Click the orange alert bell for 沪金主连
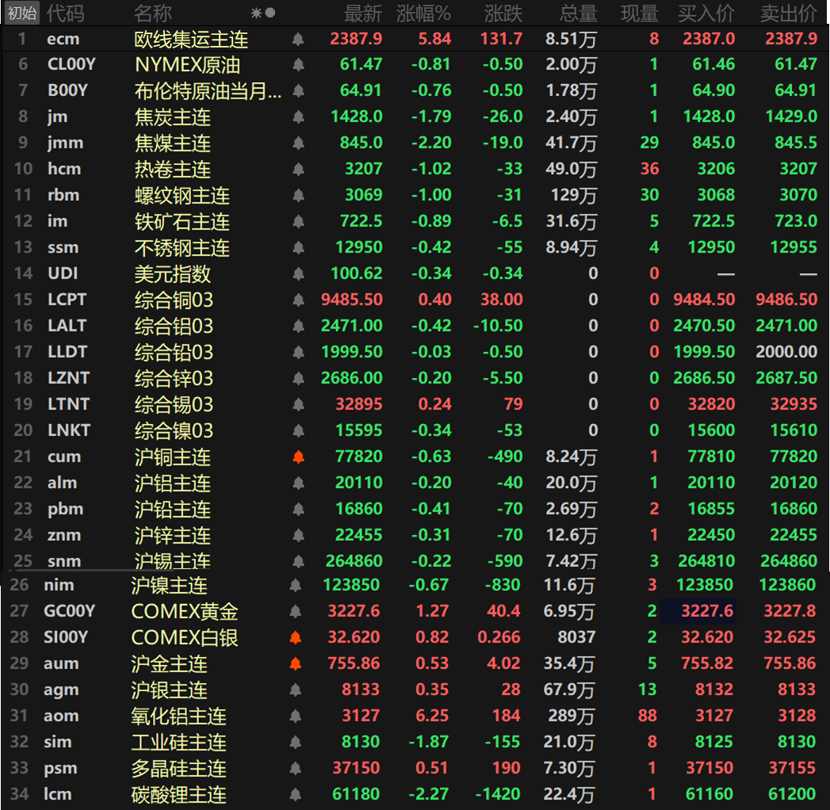This screenshot has height=810, width=830. point(296,664)
